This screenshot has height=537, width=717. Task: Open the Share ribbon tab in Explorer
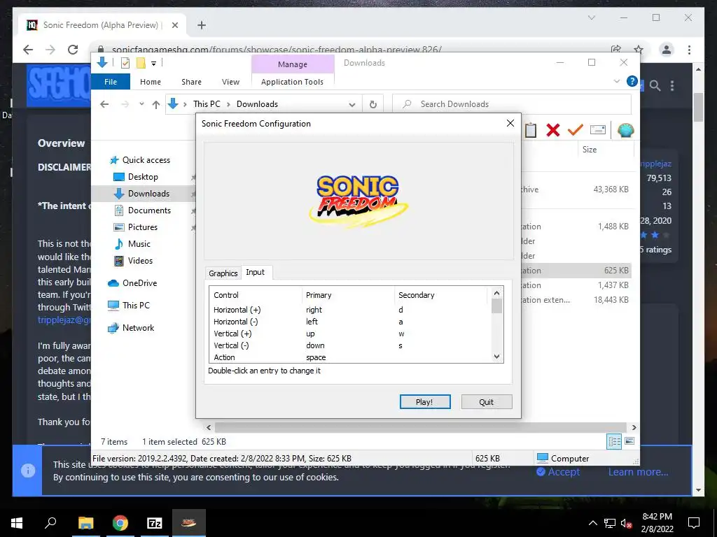tap(191, 82)
